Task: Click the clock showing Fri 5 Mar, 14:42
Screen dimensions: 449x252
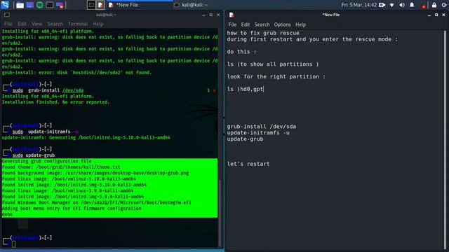Action: click(358, 5)
